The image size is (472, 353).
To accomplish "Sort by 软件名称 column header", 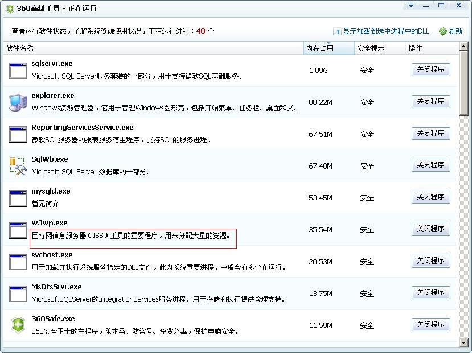I will pyautogui.click(x=153, y=48).
